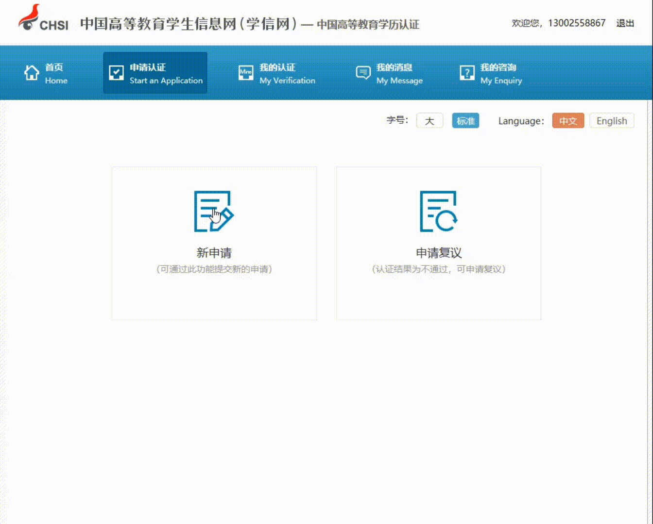This screenshot has height=524, width=653.
Task: Open 我的咨询 My Enquiry
Action: point(491,73)
